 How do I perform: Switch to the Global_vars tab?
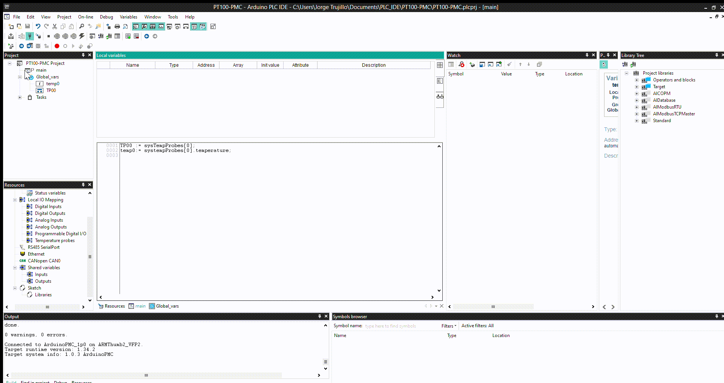[167, 306]
